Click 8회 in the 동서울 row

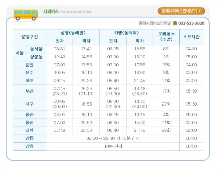coord(166,49)
